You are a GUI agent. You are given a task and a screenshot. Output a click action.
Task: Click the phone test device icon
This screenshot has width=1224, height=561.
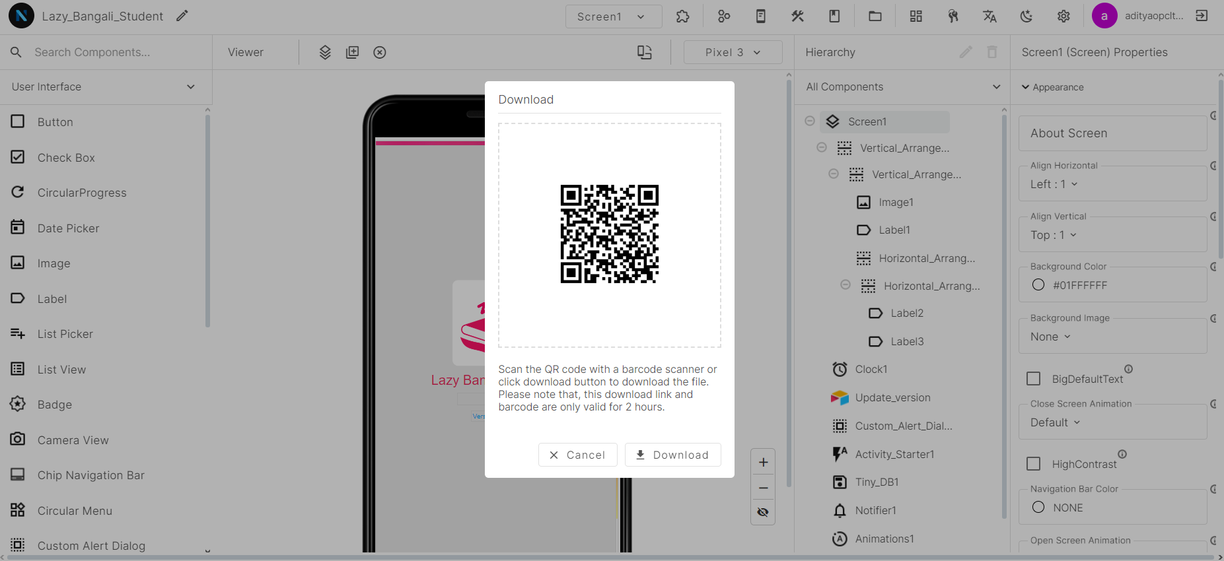(761, 16)
